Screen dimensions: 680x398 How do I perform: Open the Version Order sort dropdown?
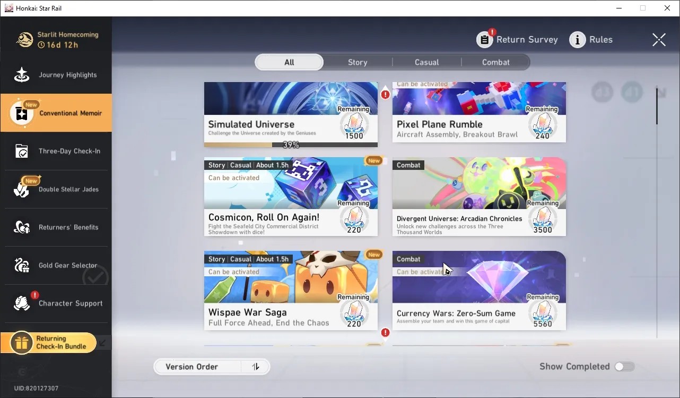click(212, 367)
